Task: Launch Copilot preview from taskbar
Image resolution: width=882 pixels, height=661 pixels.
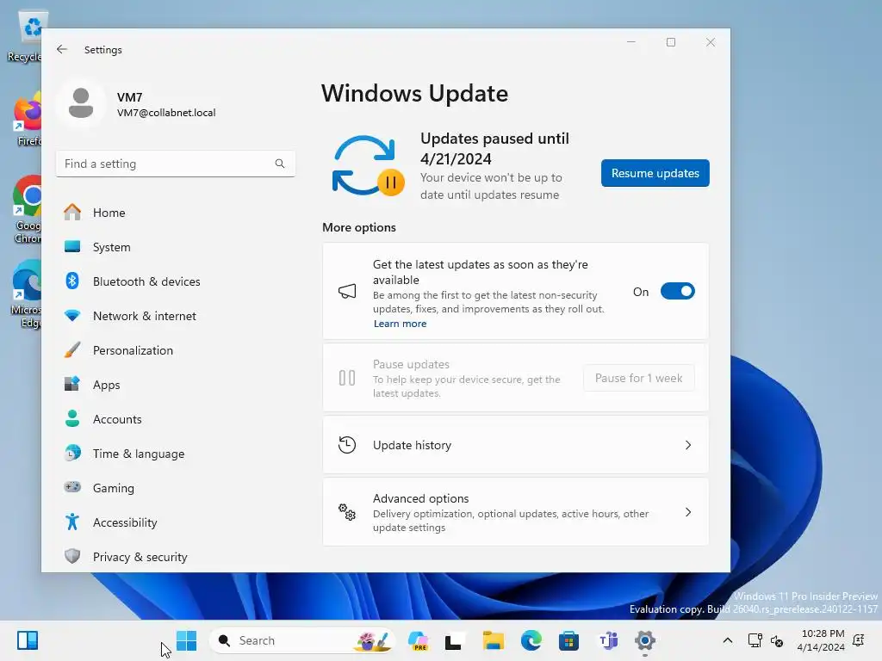Action: 418,640
